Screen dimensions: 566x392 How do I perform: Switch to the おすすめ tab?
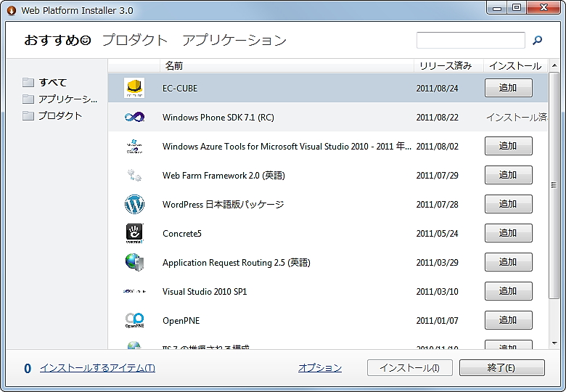(58, 40)
